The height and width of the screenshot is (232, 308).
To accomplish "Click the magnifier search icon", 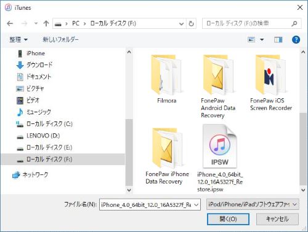I will point(294,24).
